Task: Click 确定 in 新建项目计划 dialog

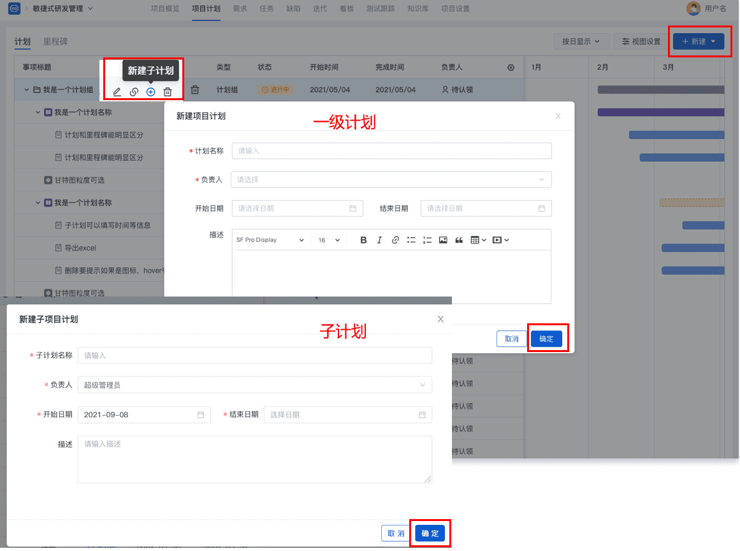Action: pos(546,339)
